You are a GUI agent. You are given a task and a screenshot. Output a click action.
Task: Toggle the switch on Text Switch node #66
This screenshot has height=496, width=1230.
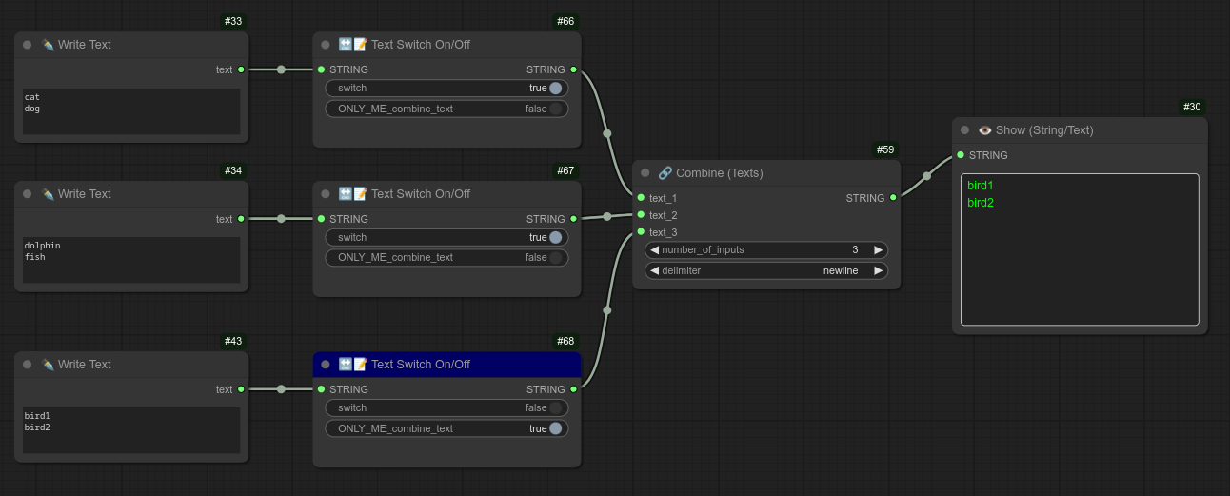tap(555, 88)
